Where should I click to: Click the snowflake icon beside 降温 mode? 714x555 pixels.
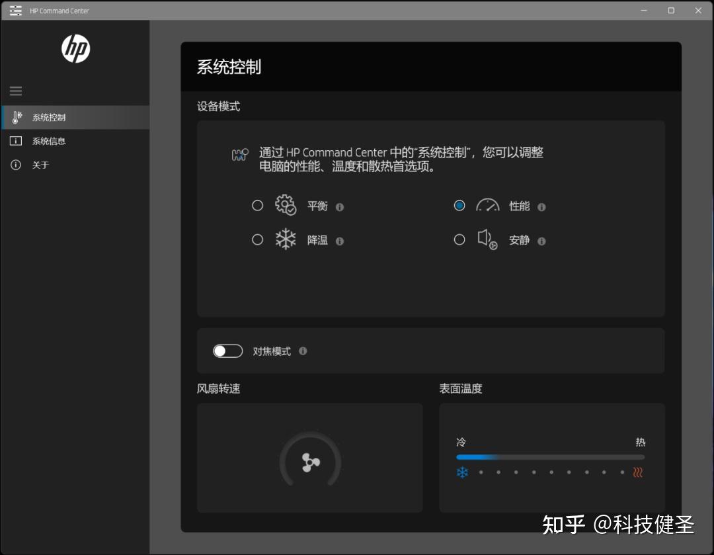[x=284, y=239]
